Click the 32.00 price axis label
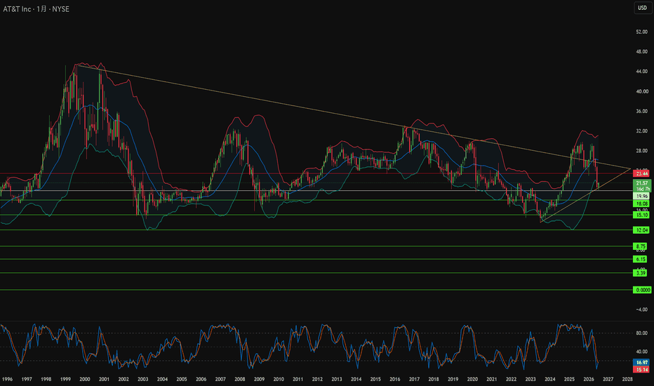This screenshot has height=386, width=654. pyautogui.click(x=642, y=131)
